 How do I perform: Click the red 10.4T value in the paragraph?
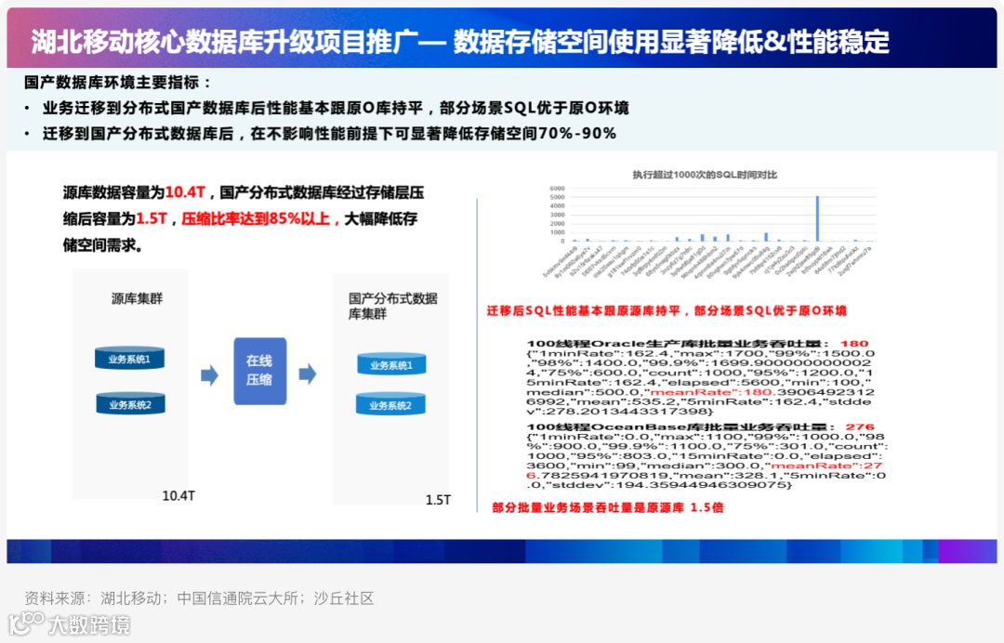(x=185, y=192)
